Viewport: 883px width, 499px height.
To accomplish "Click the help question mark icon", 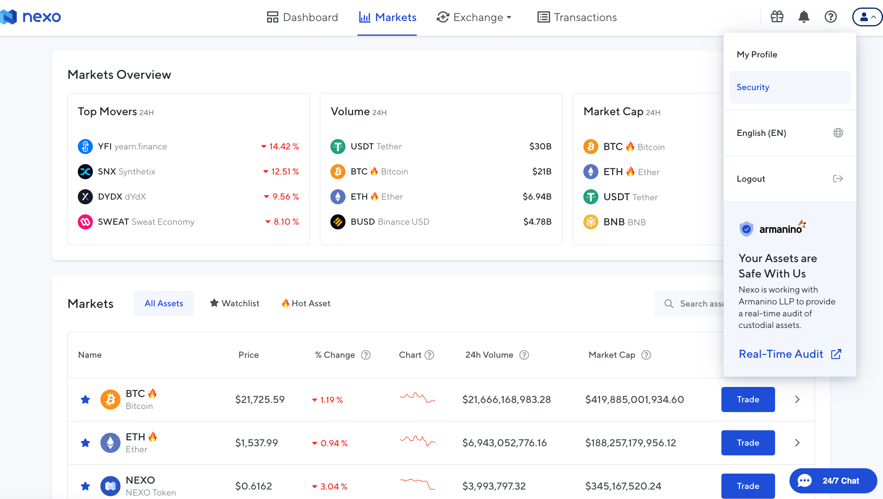I will pyautogui.click(x=830, y=17).
